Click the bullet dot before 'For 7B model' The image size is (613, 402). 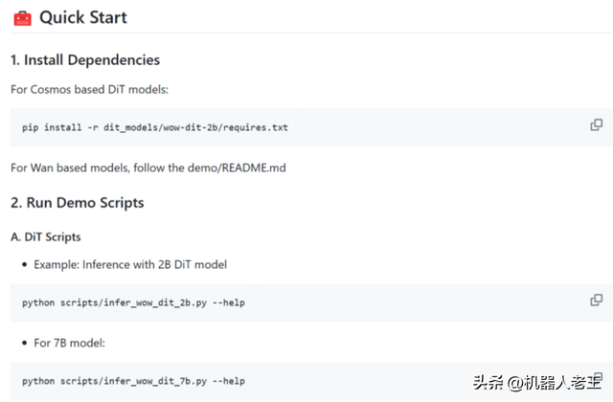tap(24, 343)
